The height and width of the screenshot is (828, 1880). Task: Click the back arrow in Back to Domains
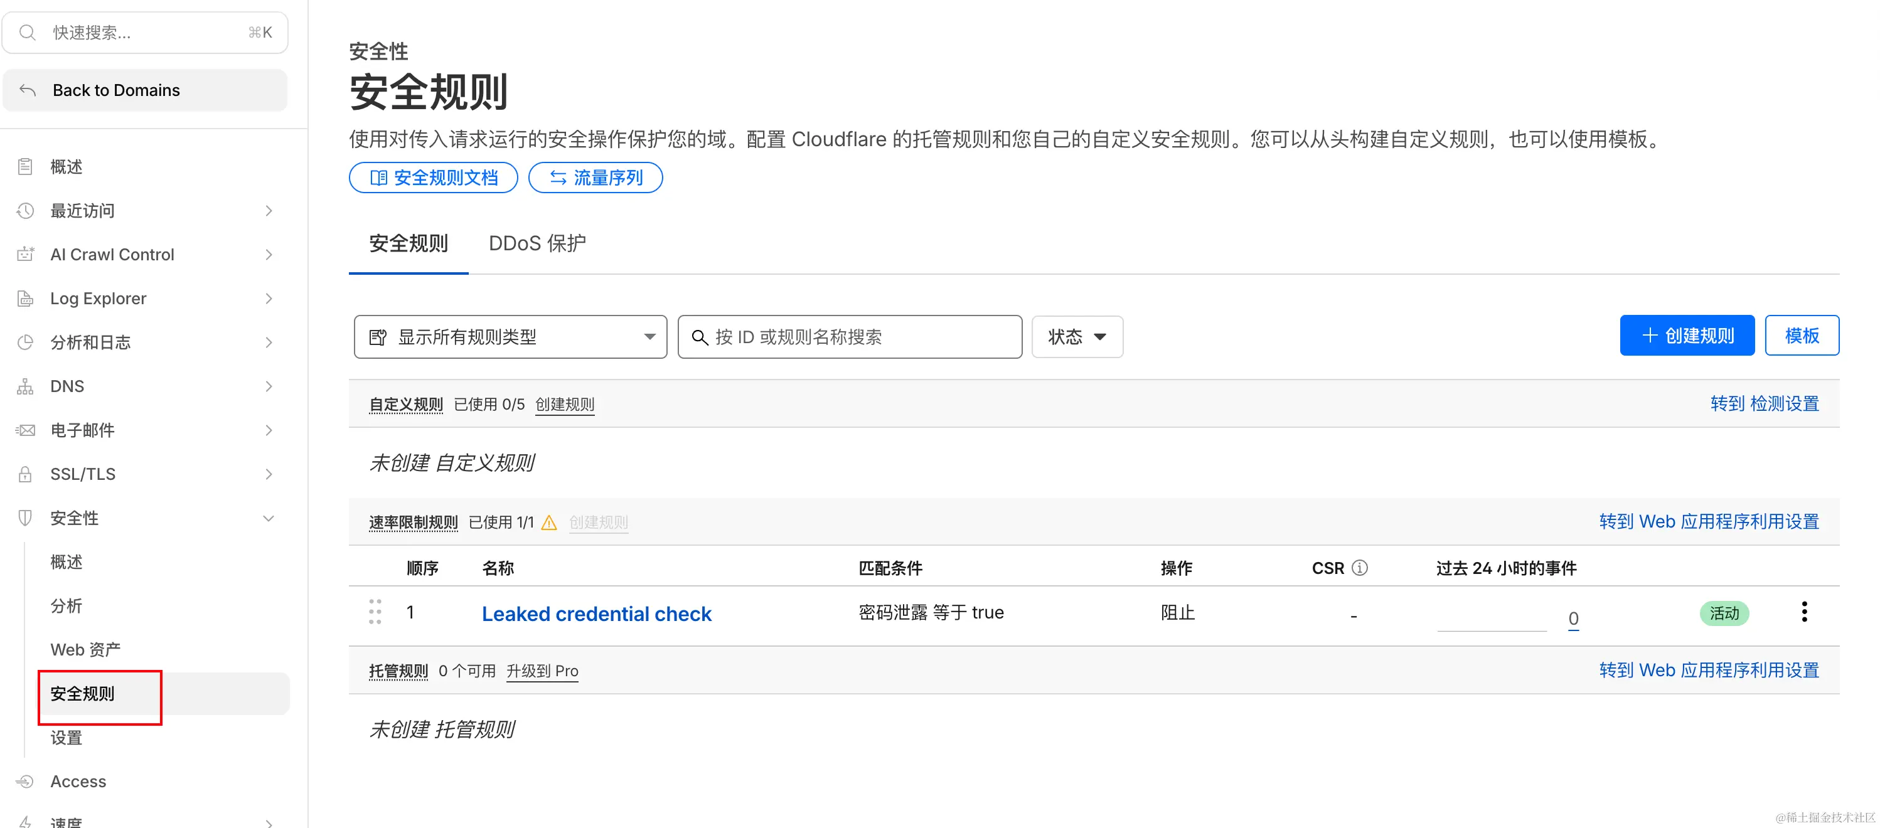[x=28, y=90]
